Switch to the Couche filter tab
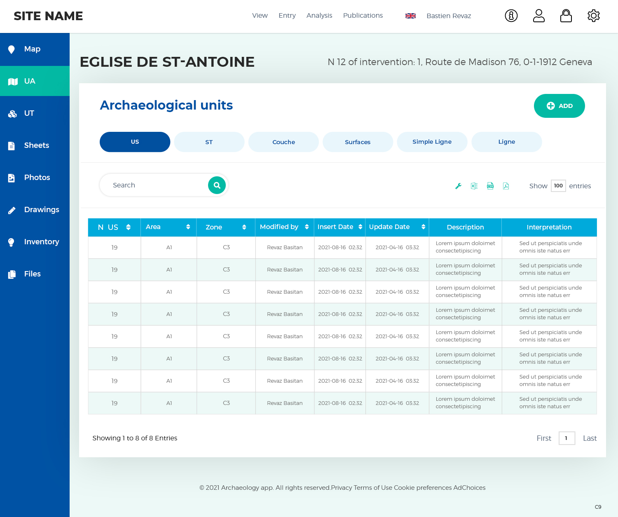This screenshot has height=517, width=618. tap(283, 142)
